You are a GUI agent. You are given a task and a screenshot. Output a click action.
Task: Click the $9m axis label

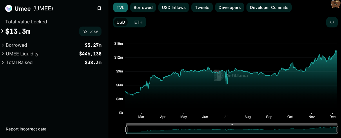pos(119,71)
